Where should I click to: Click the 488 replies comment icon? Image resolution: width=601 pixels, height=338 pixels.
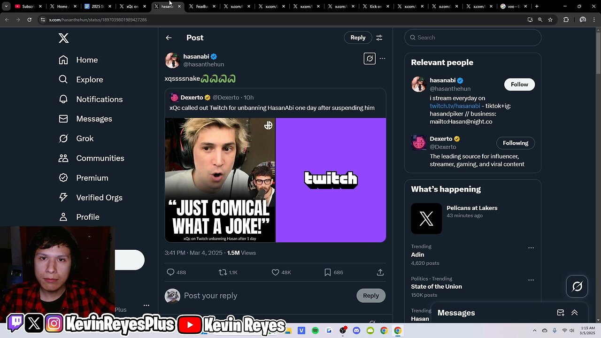[171, 272]
